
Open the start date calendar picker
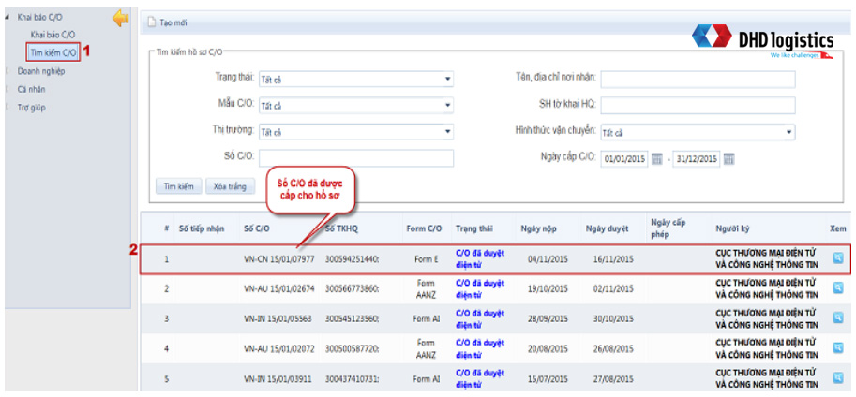click(657, 159)
